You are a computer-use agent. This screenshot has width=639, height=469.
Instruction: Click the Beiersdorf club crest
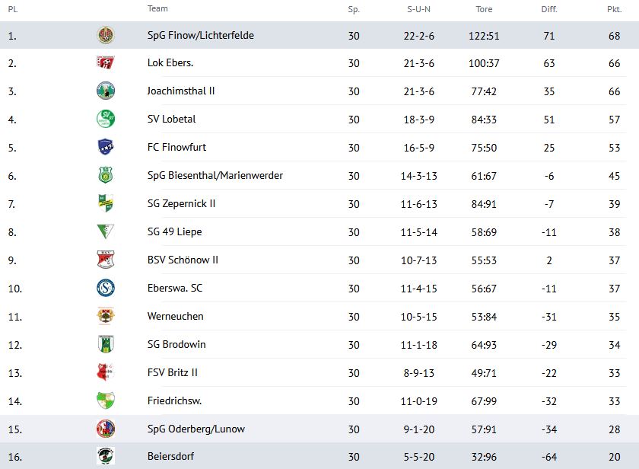pos(106,456)
